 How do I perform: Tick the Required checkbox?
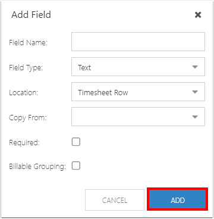tap(76, 142)
